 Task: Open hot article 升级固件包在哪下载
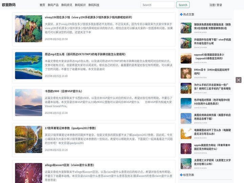coord(212,41)
